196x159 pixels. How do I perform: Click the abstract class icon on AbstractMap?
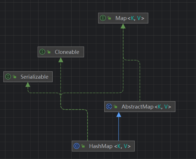coord(109,107)
